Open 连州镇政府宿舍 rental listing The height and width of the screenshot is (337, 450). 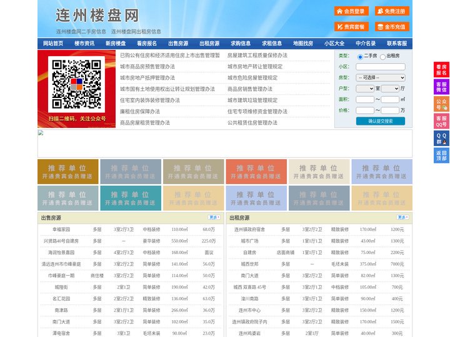coord(249,230)
